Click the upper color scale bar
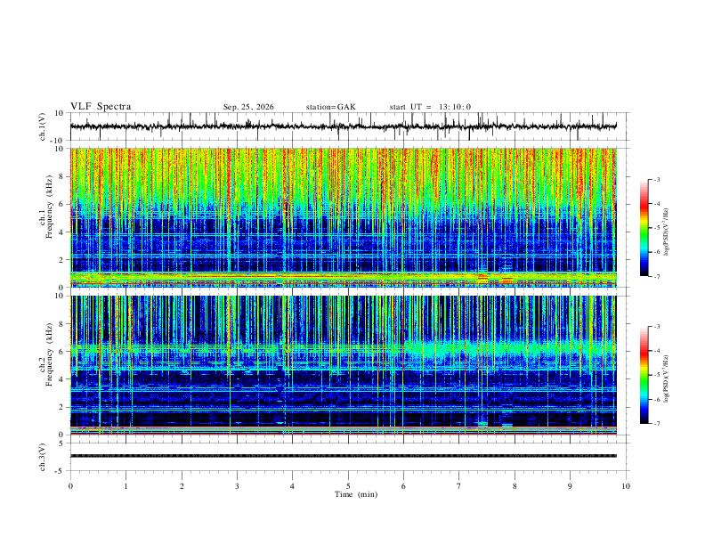 (644, 228)
